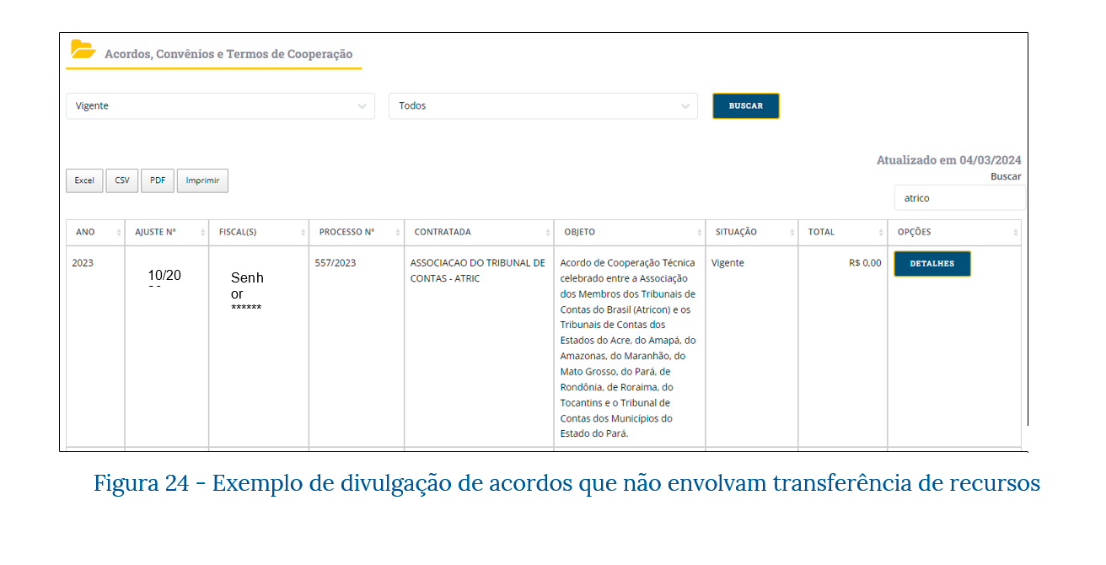Click the BUSCAR button

pyautogui.click(x=746, y=106)
